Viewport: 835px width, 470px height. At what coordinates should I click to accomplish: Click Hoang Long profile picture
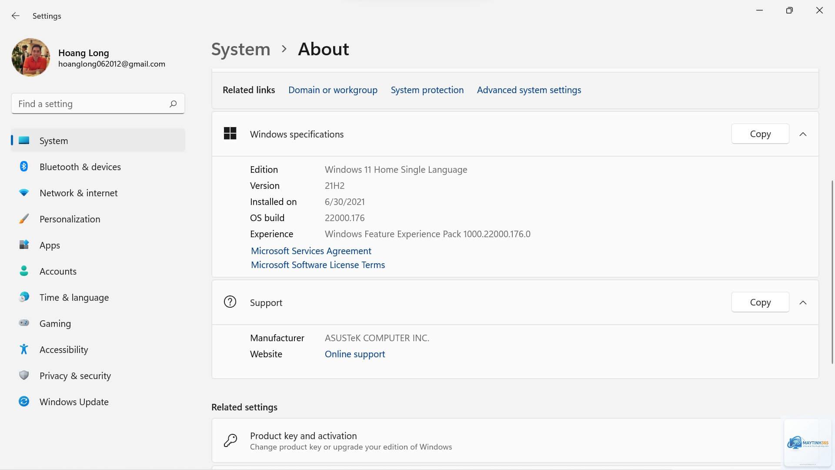click(31, 57)
